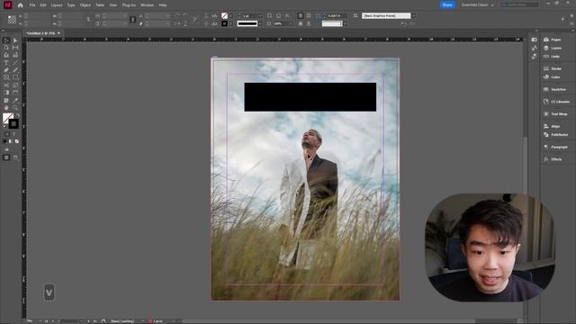The image size is (576, 324).
Task: Open the CC Libraries panel
Action: 556,102
